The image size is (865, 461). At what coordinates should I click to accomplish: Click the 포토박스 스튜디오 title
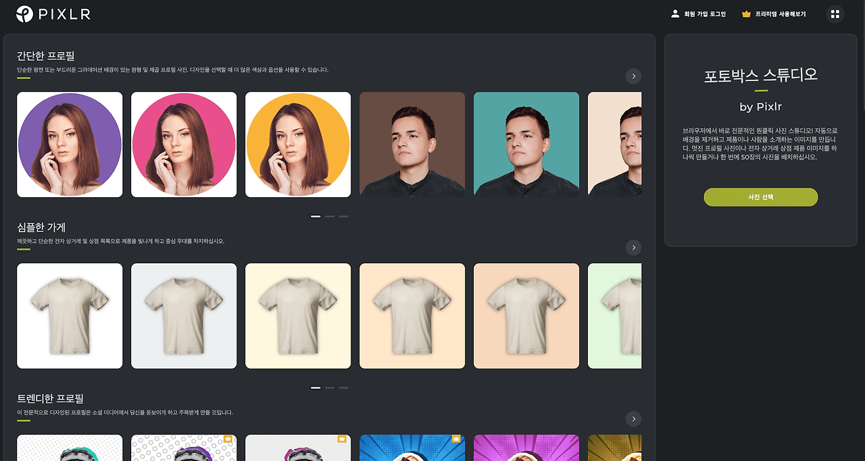[x=761, y=74]
